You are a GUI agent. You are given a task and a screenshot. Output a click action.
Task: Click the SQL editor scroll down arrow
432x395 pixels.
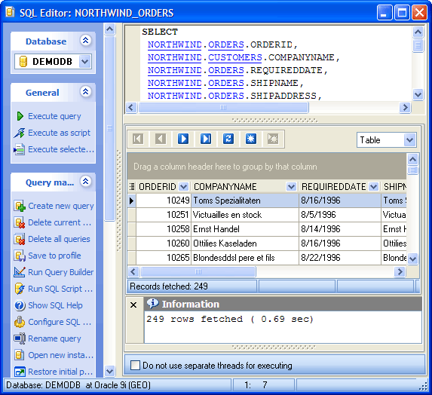[x=418, y=95]
